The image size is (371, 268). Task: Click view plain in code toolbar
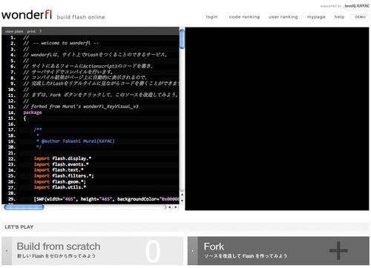click(14, 31)
